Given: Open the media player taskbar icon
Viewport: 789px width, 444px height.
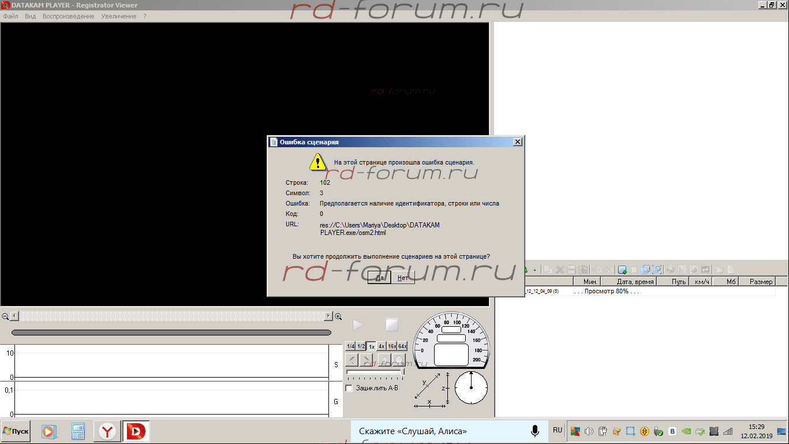Looking at the screenshot, I should (48, 431).
